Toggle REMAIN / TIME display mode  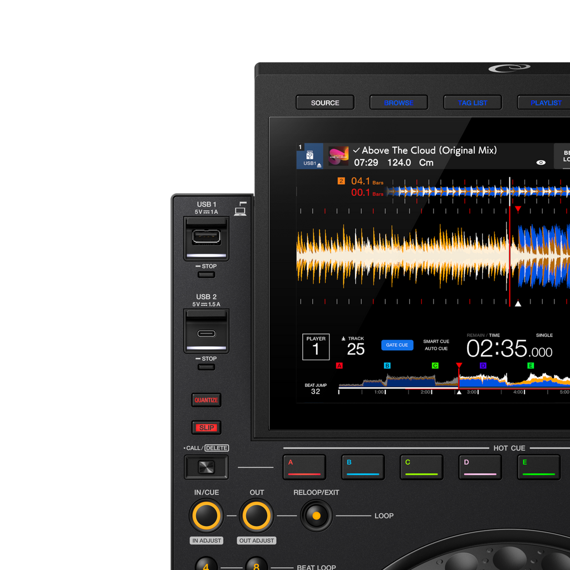point(483,335)
